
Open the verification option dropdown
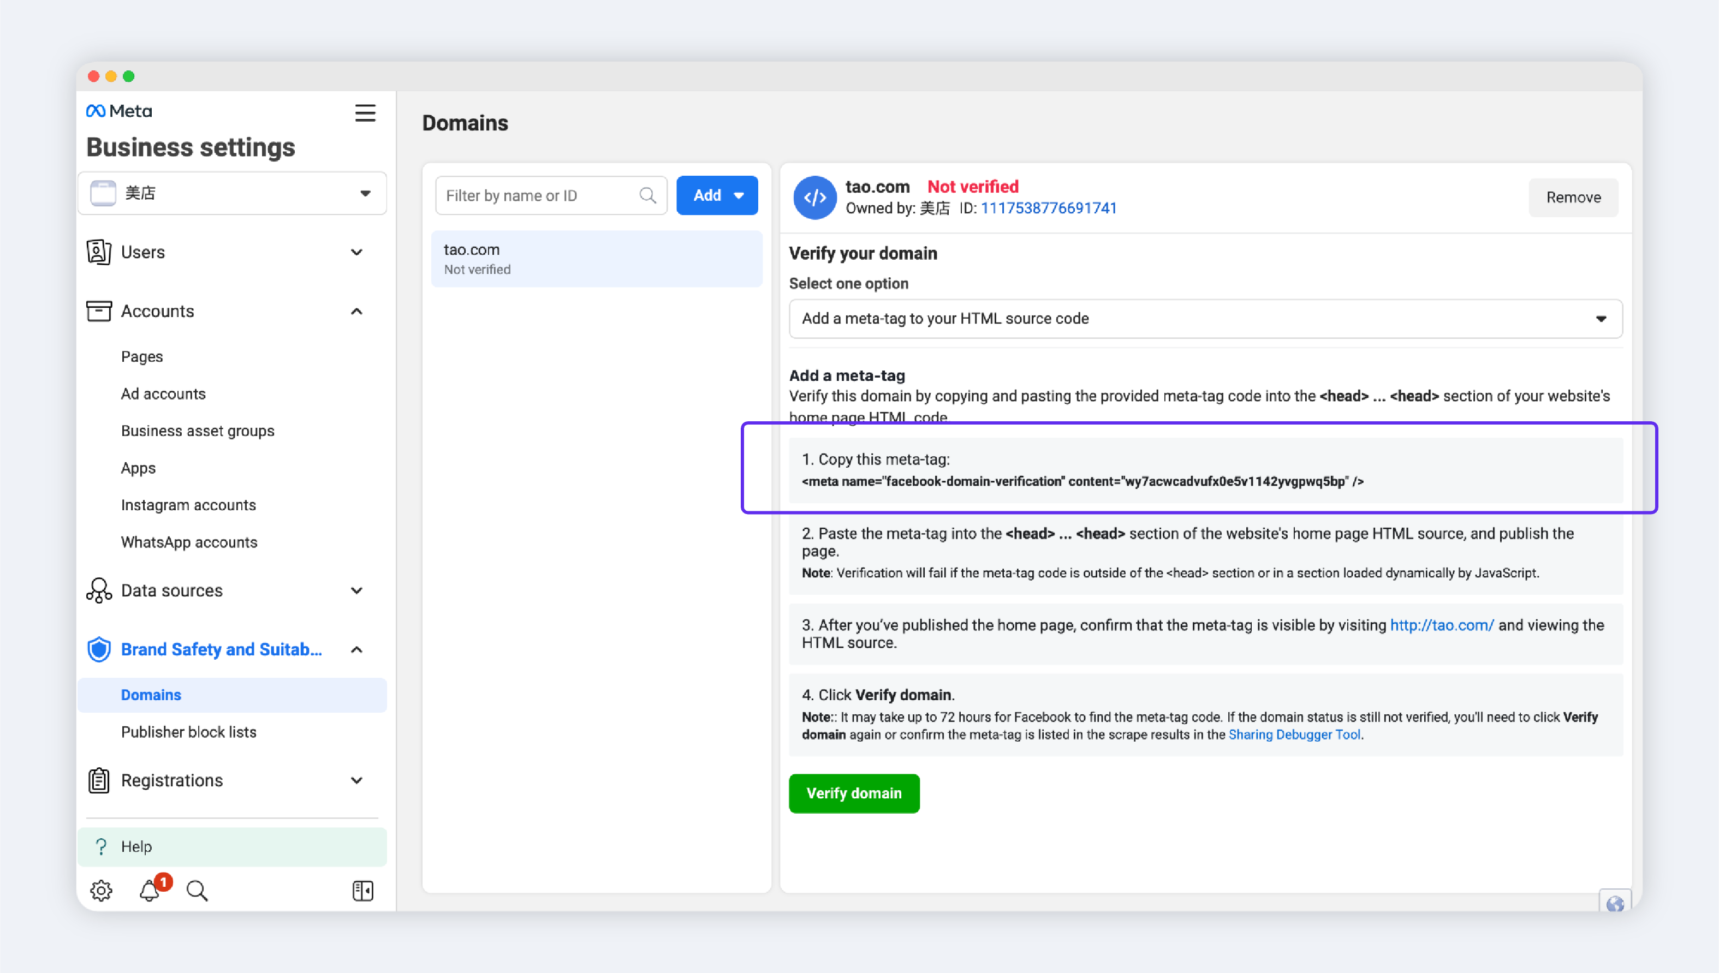(x=1205, y=319)
